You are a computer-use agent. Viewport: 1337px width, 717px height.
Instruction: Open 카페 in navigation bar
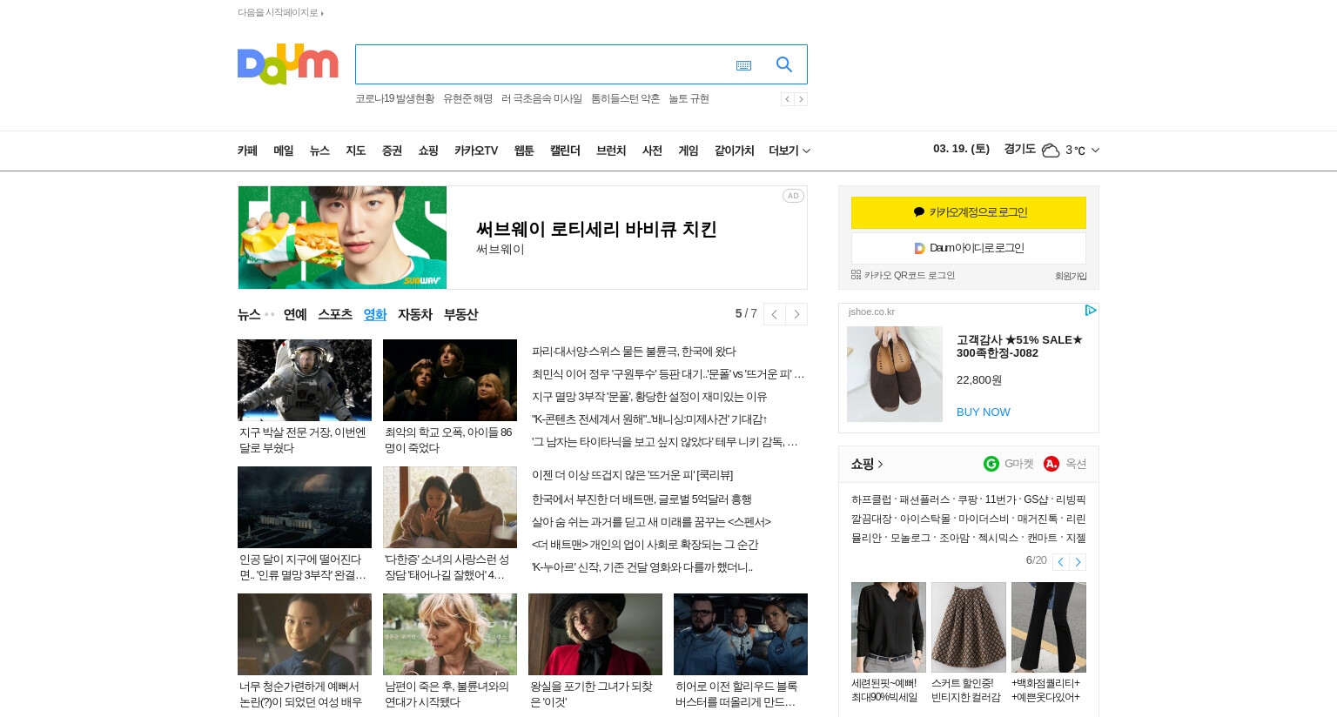[247, 151]
